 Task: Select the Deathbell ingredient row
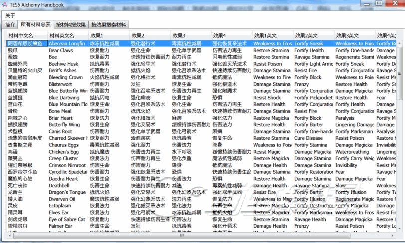[59, 186]
